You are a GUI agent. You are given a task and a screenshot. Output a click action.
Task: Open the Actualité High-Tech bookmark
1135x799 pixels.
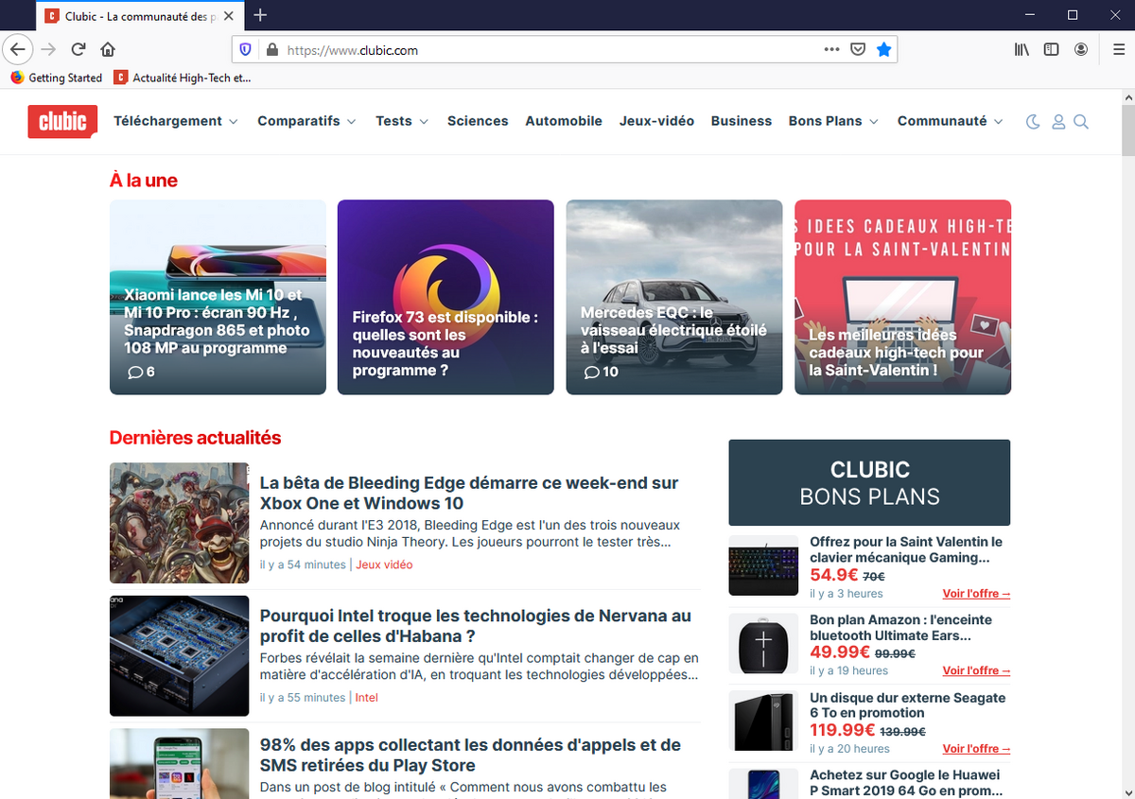click(x=183, y=78)
